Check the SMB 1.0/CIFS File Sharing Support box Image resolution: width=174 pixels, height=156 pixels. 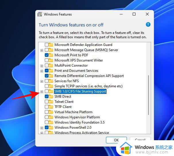pos(47,91)
